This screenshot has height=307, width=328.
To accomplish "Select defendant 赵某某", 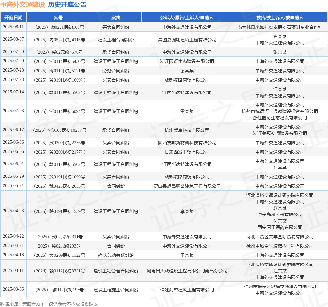I will click(x=280, y=208).
